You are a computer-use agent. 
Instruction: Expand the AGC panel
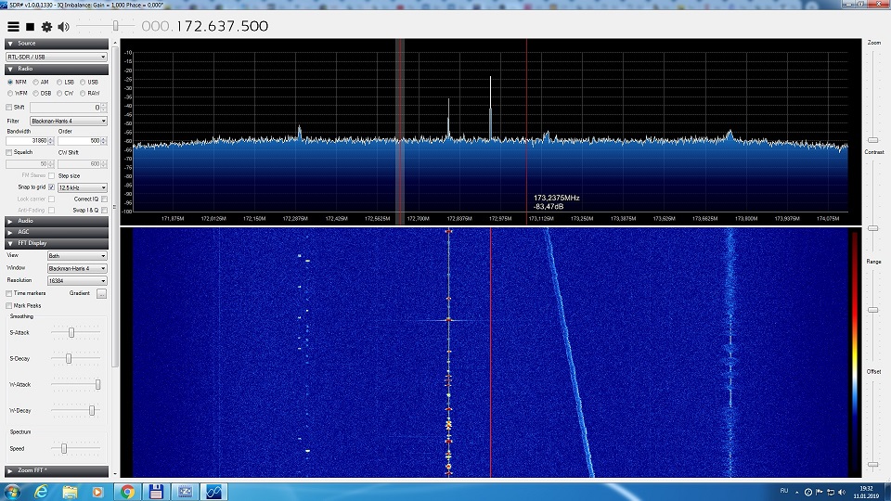[57, 232]
